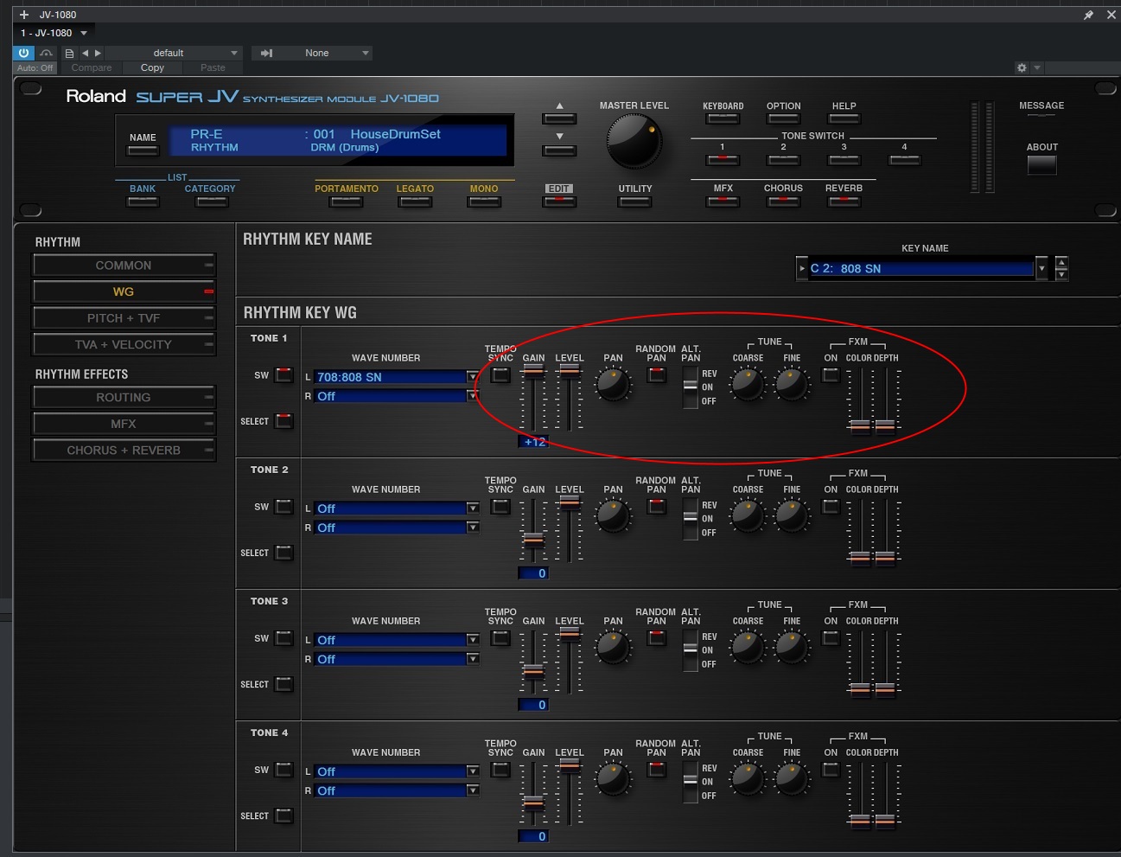Open the PITCH + TVF page
Viewport: 1121px width, 857px height.
click(x=124, y=318)
